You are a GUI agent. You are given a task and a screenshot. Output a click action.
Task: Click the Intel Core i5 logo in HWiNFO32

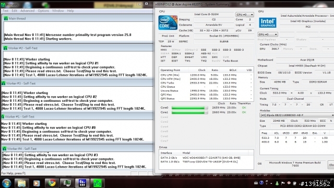point(168,22)
